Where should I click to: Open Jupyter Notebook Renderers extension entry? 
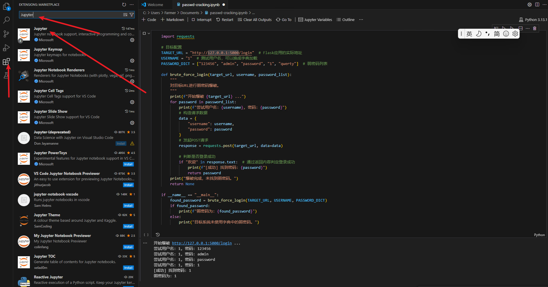76,76
